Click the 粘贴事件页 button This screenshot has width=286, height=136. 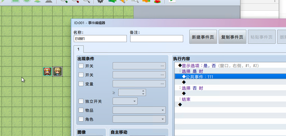(261, 37)
